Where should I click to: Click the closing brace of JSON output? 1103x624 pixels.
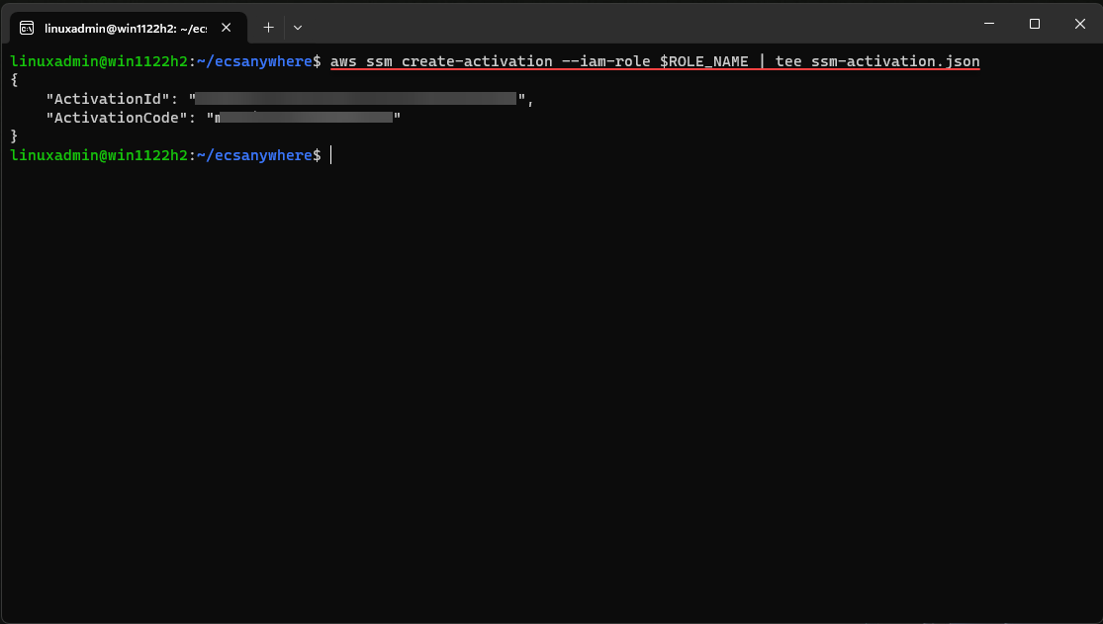pyautogui.click(x=14, y=135)
